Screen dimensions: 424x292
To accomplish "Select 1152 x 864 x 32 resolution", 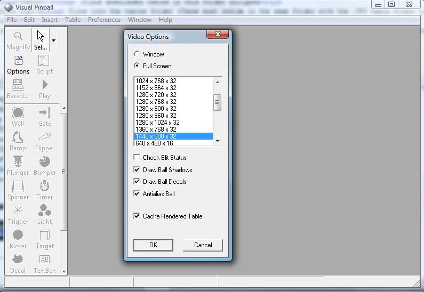I will point(173,88).
